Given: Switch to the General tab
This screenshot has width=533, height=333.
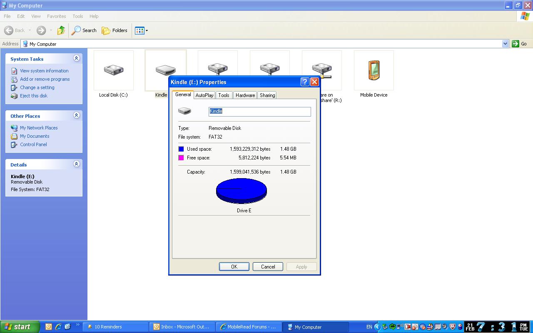Looking at the screenshot, I should [x=183, y=94].
